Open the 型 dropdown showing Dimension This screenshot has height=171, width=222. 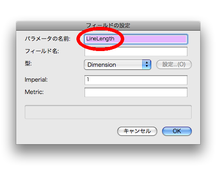117,65
